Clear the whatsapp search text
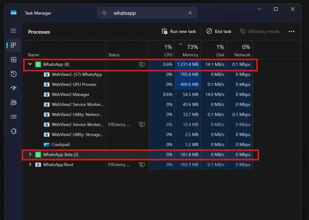This screenshot has height=220, width=309. point(190,13)
